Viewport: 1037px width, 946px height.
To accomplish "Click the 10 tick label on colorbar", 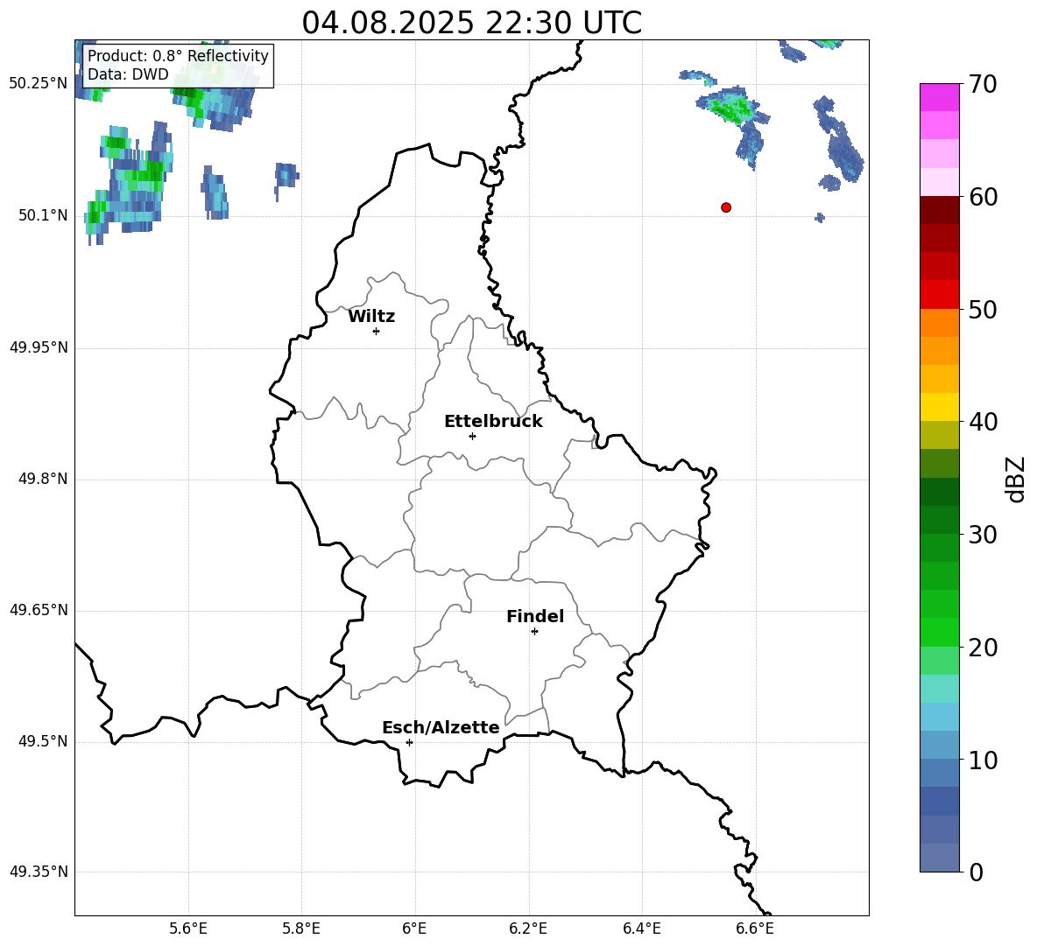I will (x=983, y=760).
